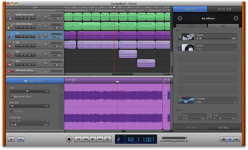Click the play button in transport
248x150 pixels.
(x=93, y=139)
